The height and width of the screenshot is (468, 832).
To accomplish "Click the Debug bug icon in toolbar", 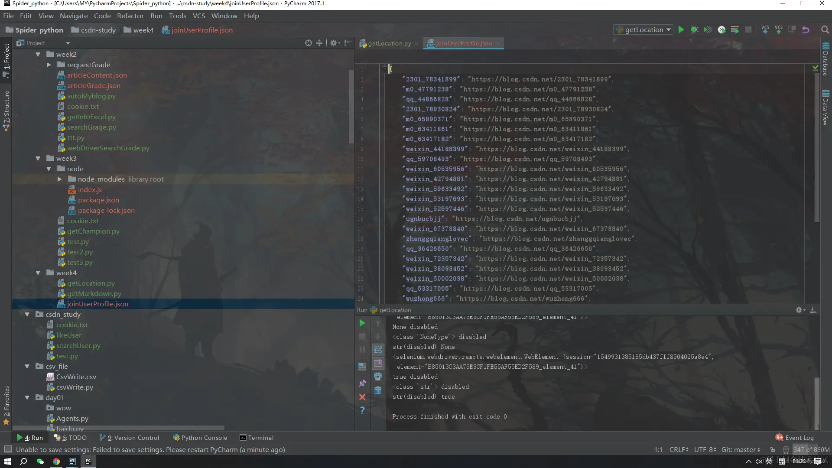I will coord(694,30).
